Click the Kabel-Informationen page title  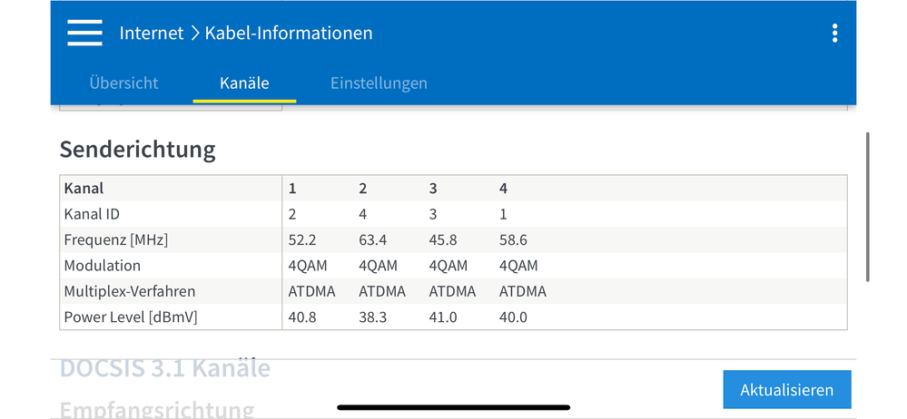pyautogui.click(x=289, y=34)
